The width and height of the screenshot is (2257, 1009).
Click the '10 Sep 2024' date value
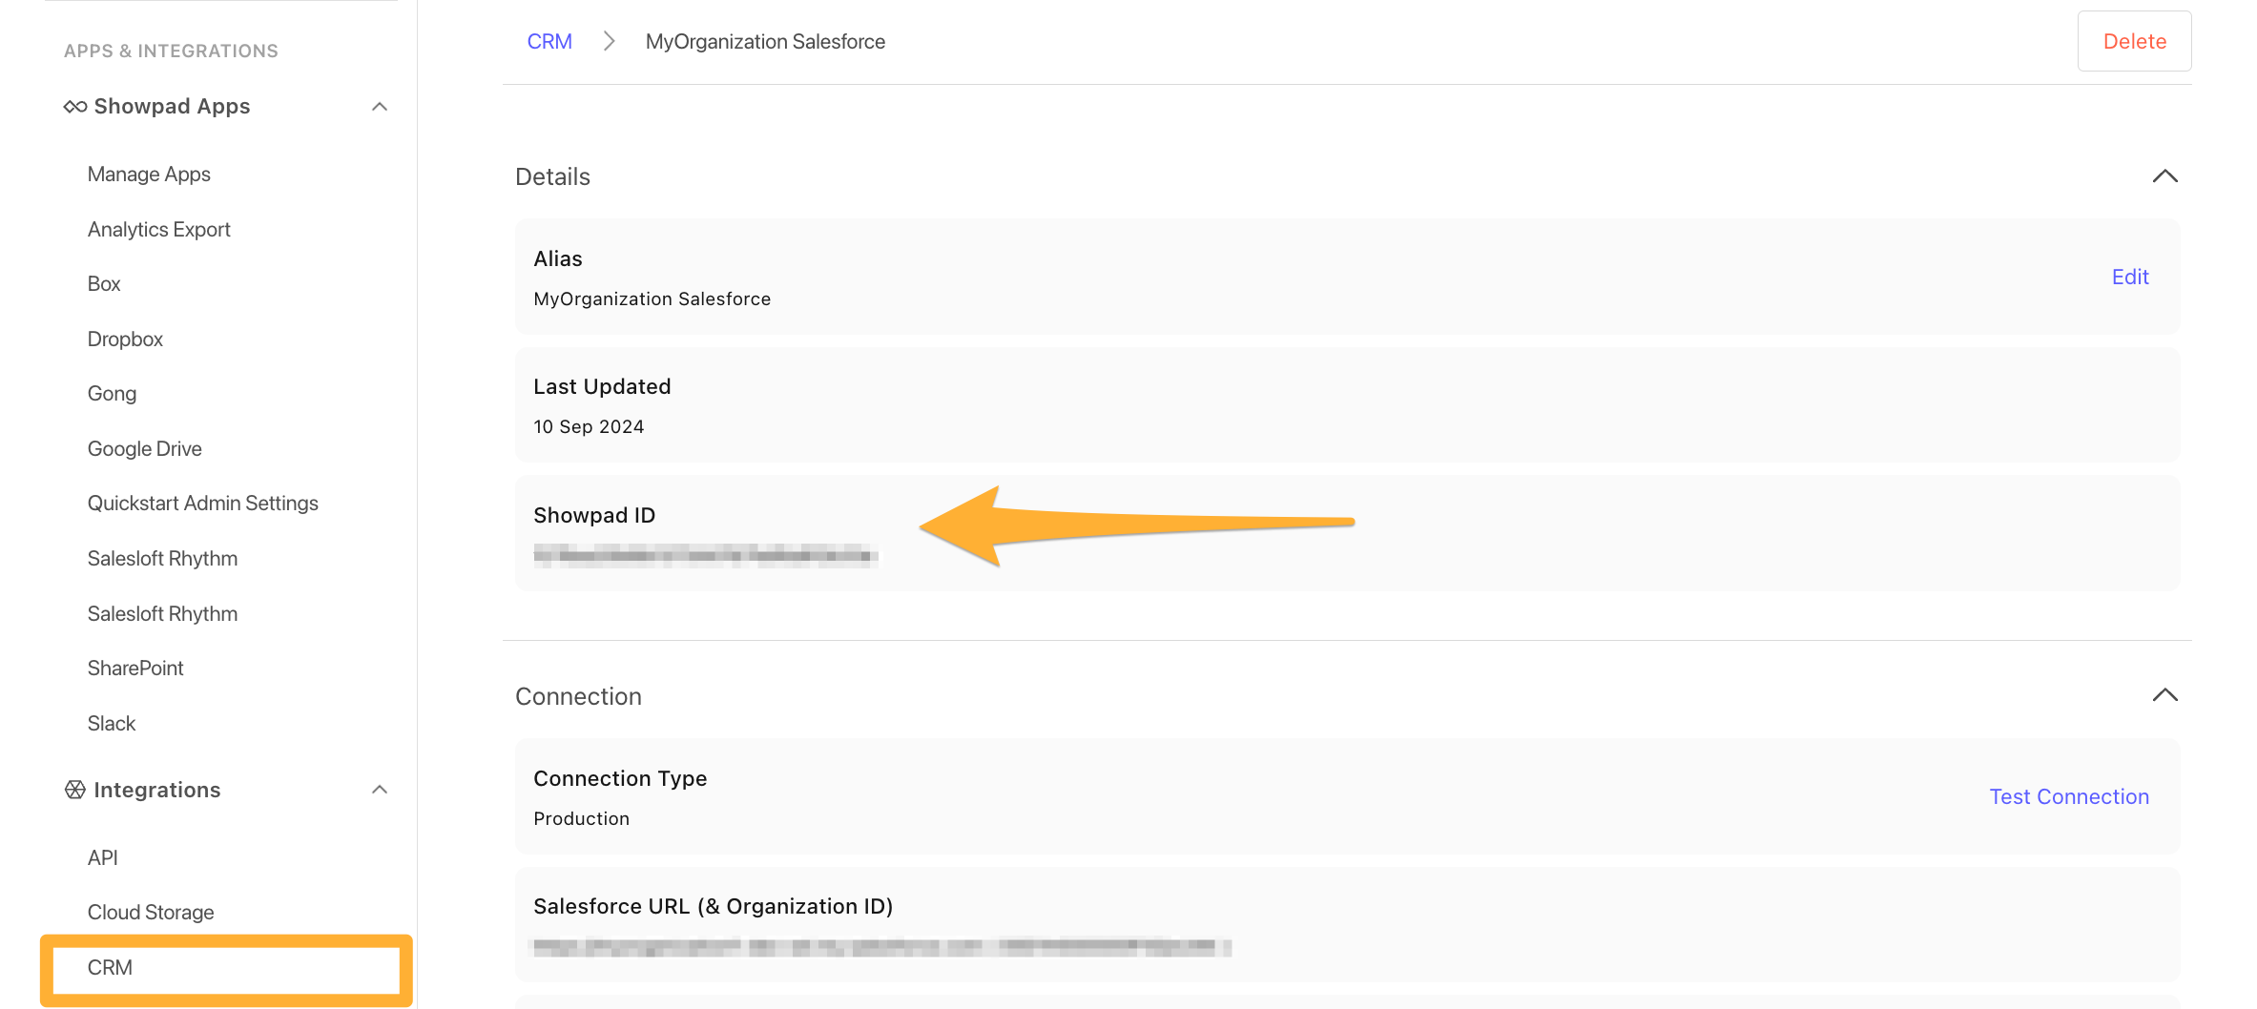590,427
